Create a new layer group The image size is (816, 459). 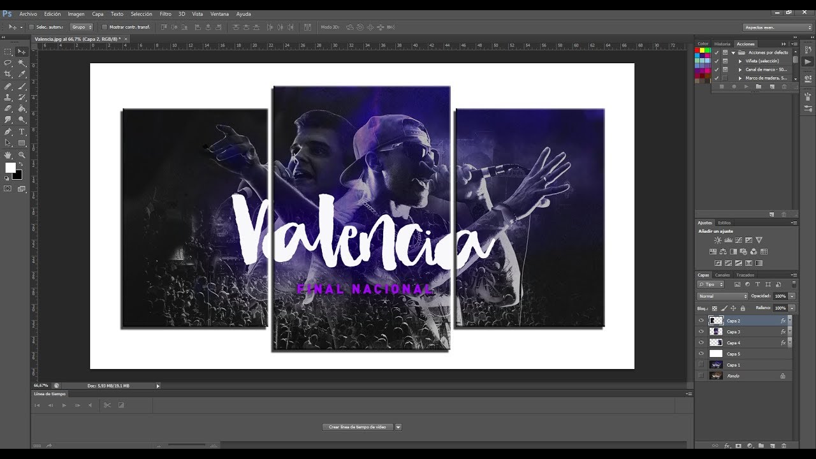click(761, 446)
